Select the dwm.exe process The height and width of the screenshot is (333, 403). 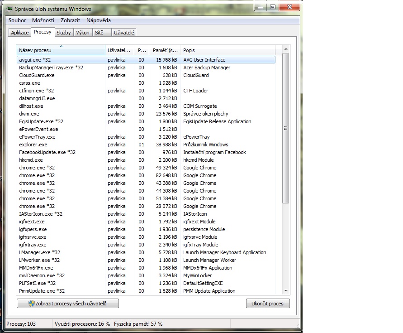[146, 114]
